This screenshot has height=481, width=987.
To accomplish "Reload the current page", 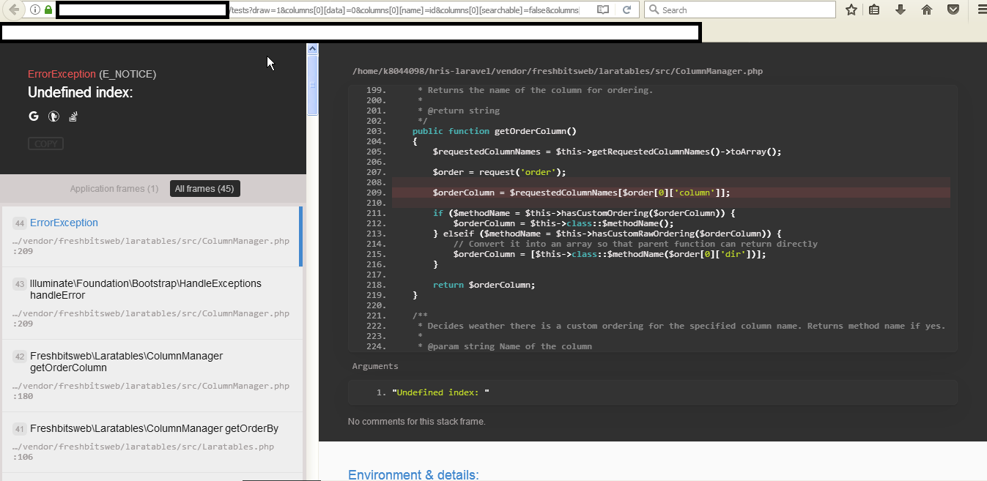I will 627,10.
